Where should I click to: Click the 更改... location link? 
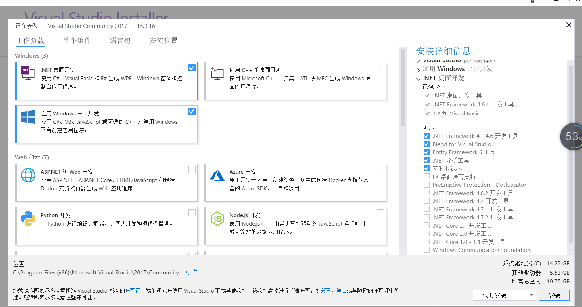point(193,272)
